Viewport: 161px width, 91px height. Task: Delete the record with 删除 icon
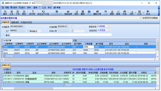coord(83,13)
